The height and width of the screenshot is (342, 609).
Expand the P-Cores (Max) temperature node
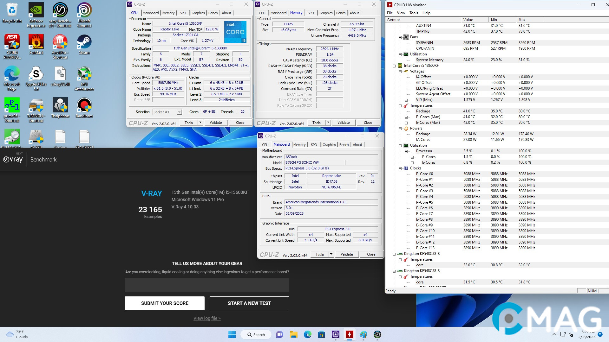(406, 117)
